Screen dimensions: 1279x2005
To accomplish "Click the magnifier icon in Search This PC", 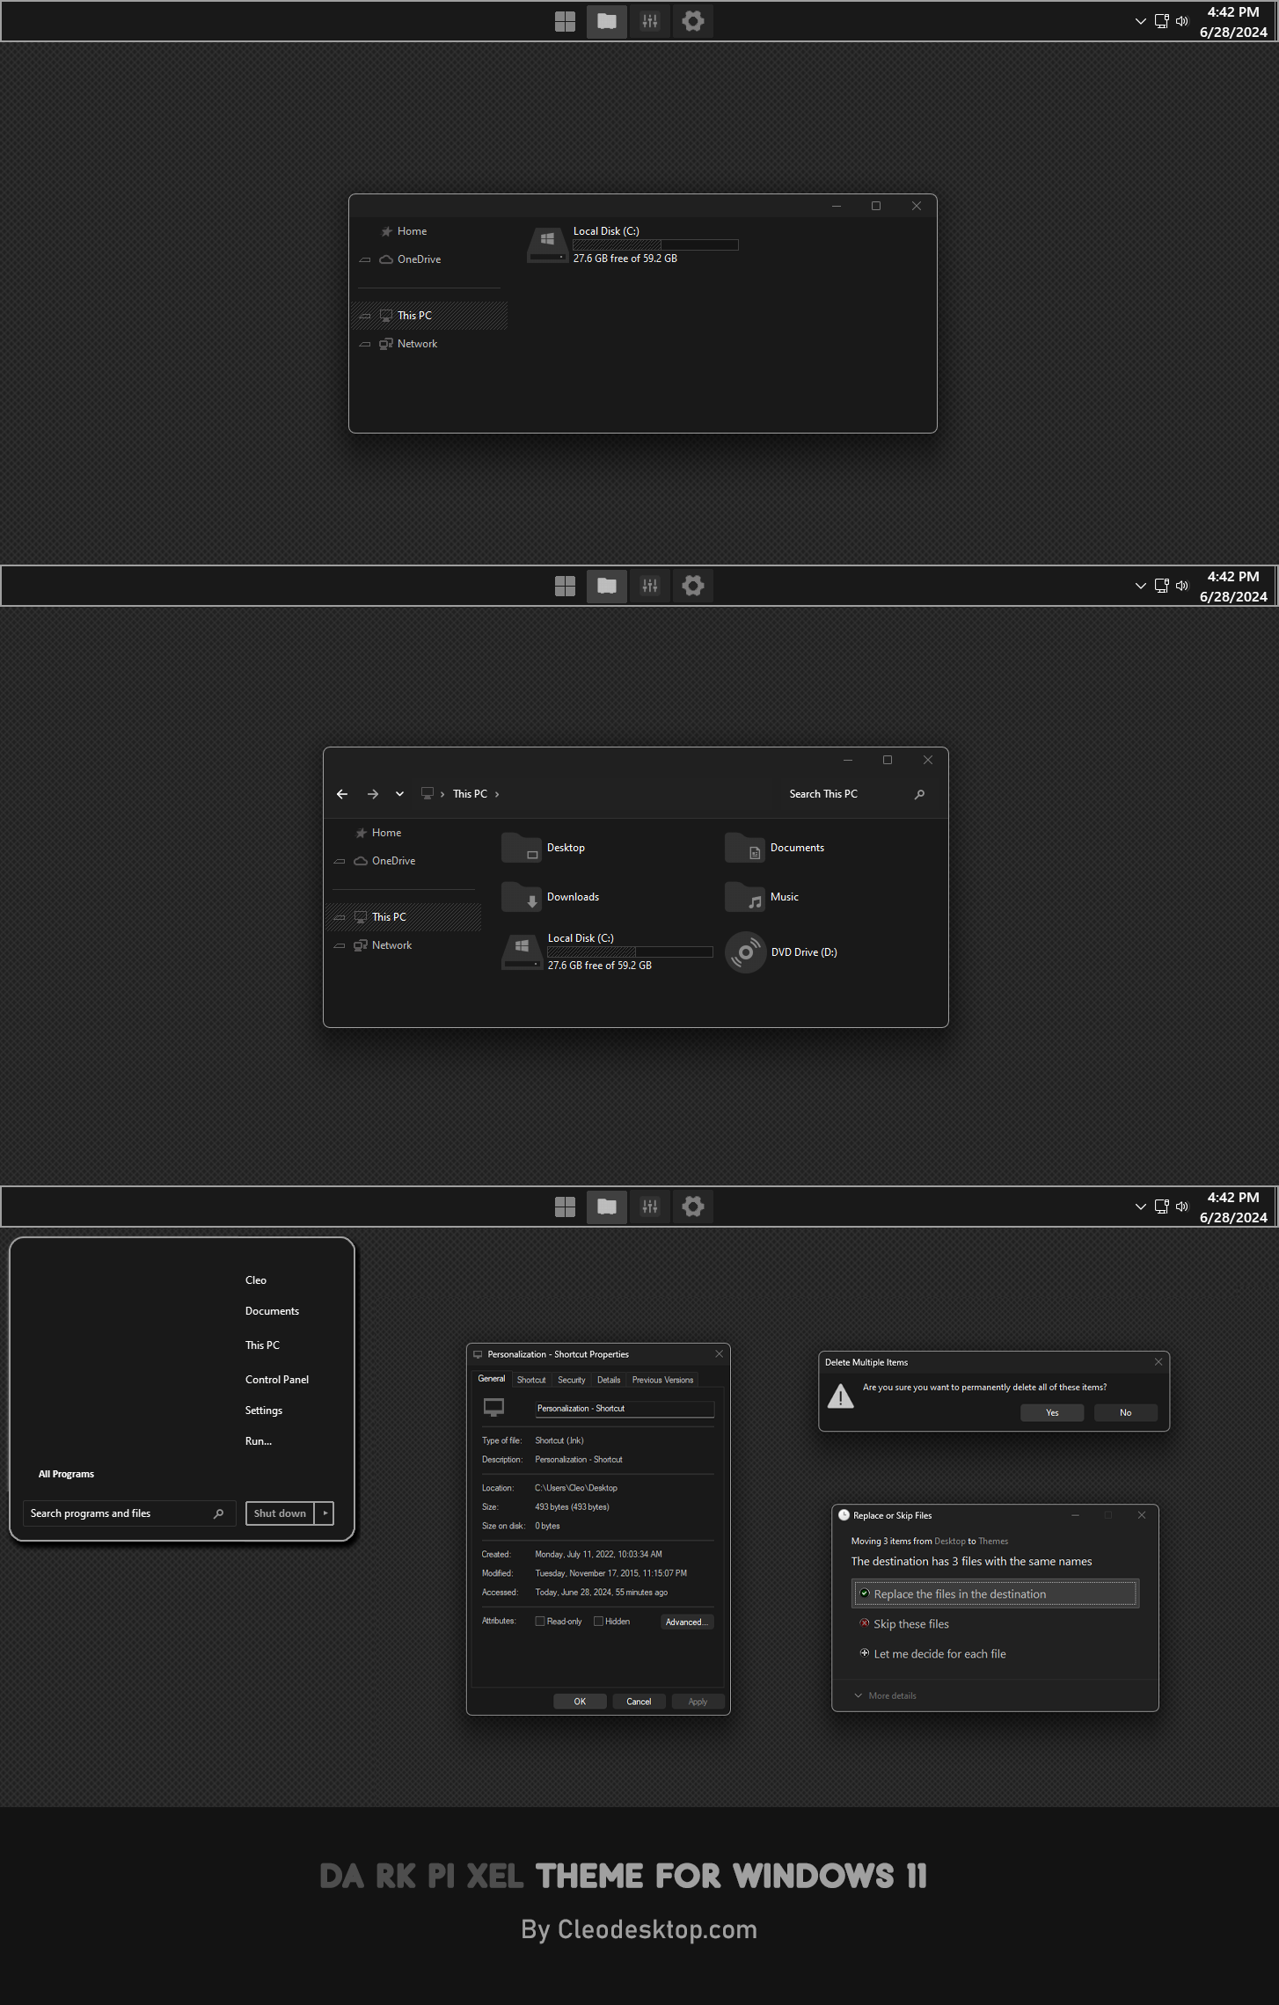I will pos(919,794).
